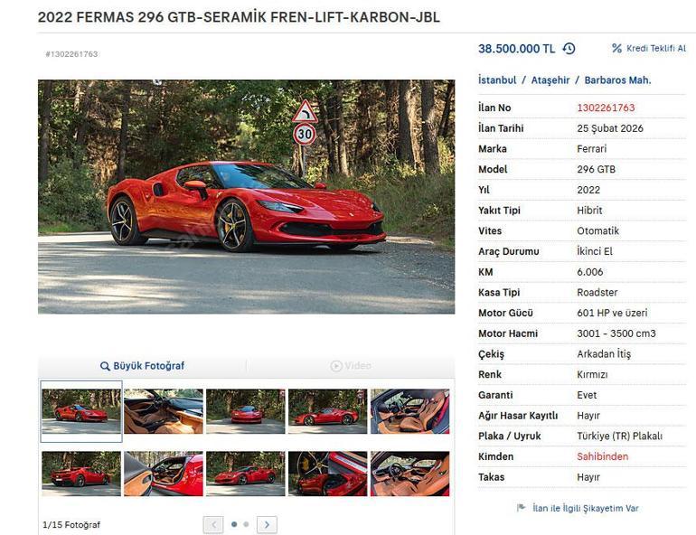This screenshot has height=535, width=696.
Task: Click the percent icon for Kredi Teklifi
Action: coord(616,48)
